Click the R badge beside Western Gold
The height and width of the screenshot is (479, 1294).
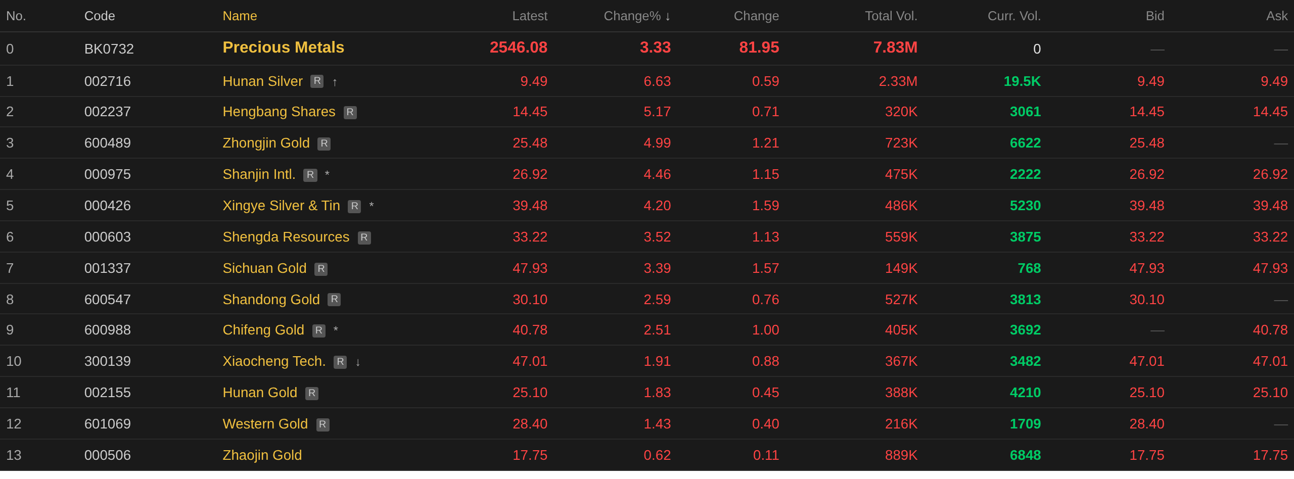tap(322, 424)
